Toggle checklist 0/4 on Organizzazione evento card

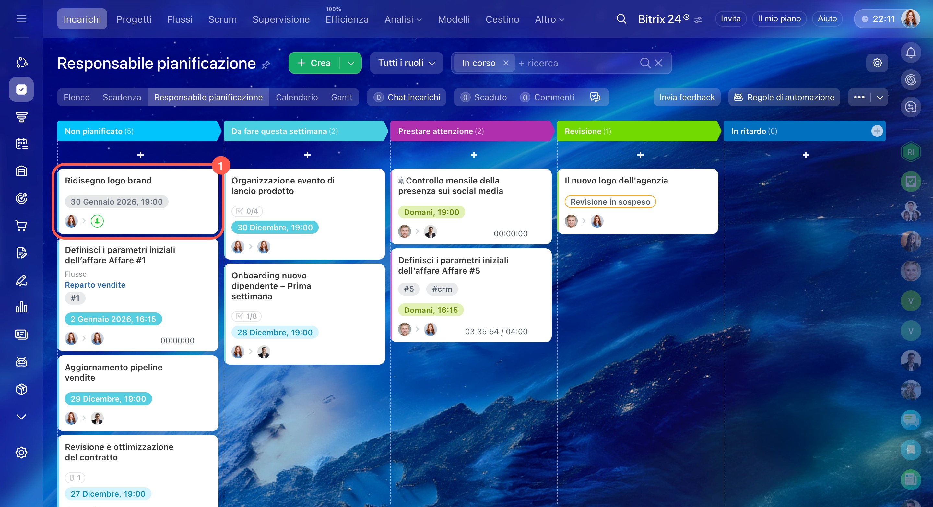click(x=247, y=211)
